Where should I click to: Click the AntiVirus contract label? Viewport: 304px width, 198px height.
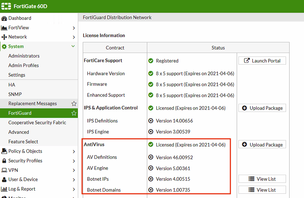click(94, 144)
